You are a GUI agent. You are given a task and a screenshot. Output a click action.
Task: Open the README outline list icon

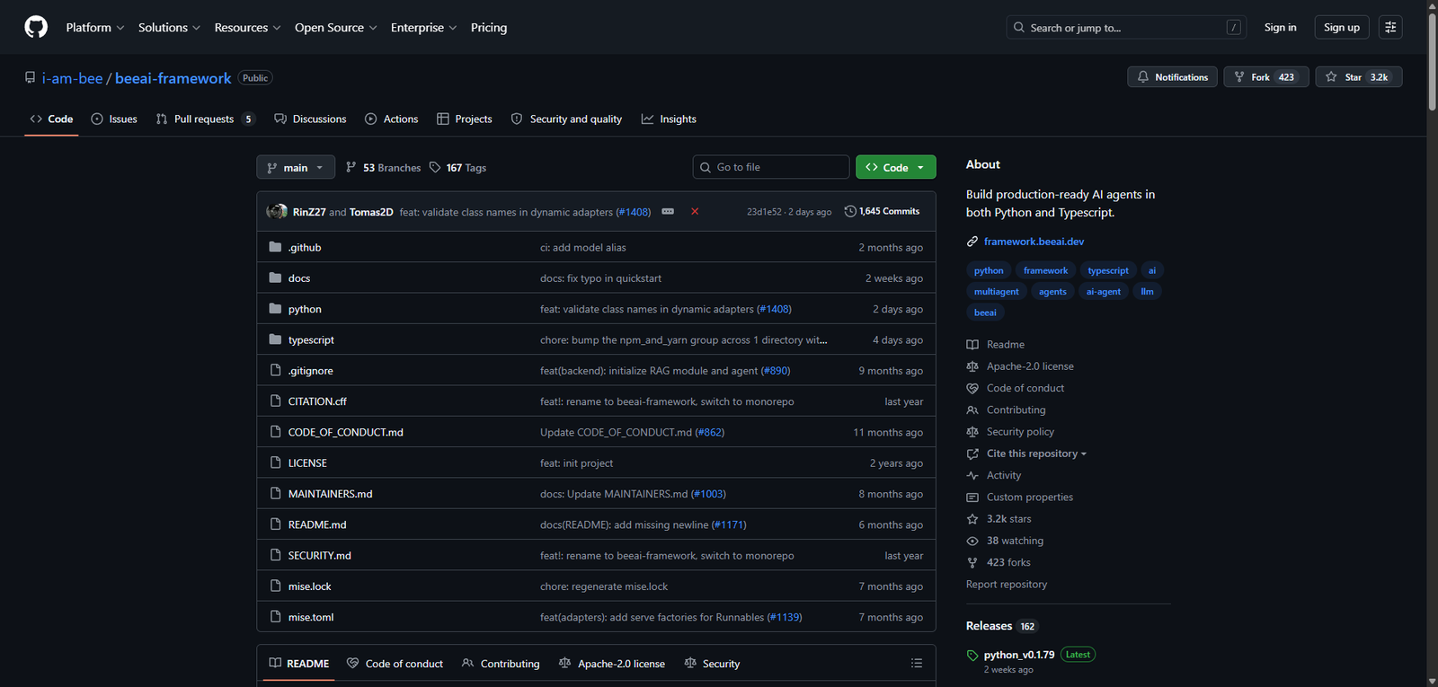click(916, 664)
